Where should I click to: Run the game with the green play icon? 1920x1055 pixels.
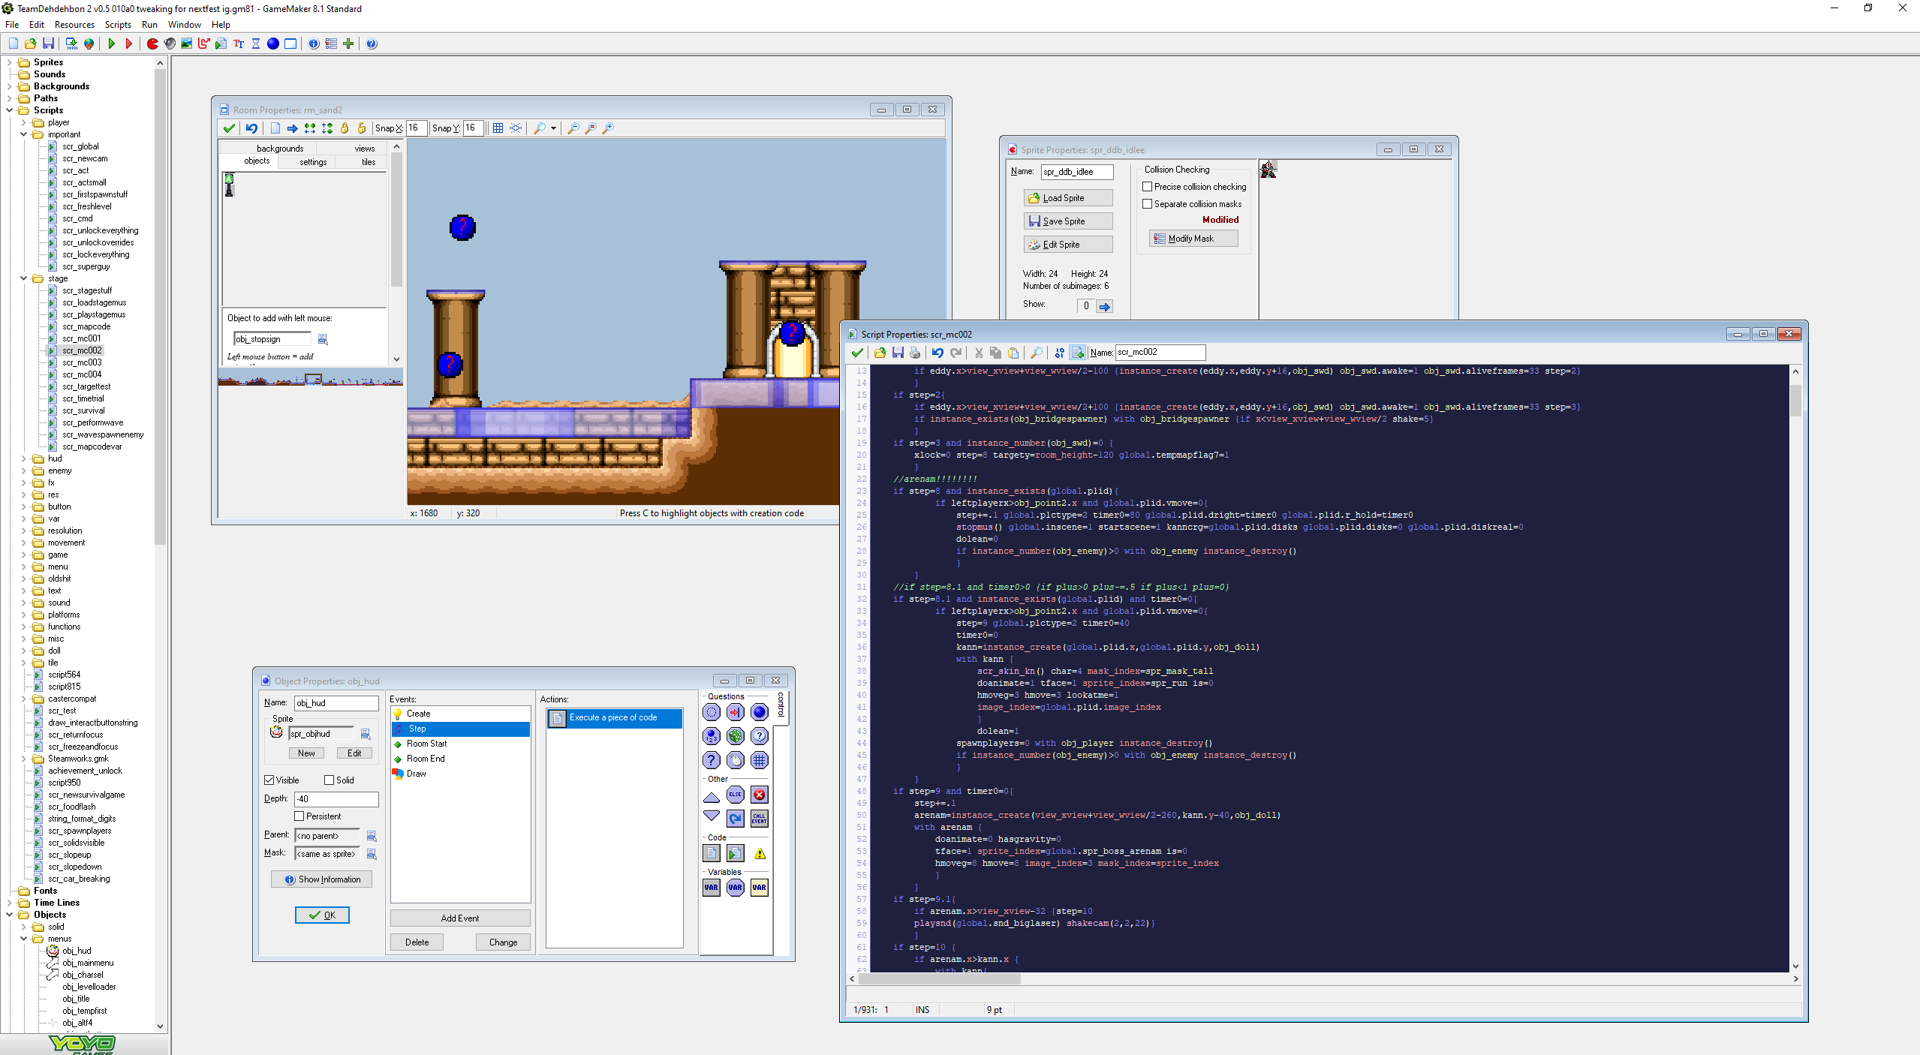coord(111,44)
